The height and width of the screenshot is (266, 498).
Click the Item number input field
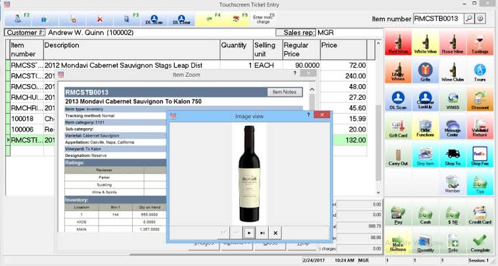pyautogui.click(x=438, y=19)
